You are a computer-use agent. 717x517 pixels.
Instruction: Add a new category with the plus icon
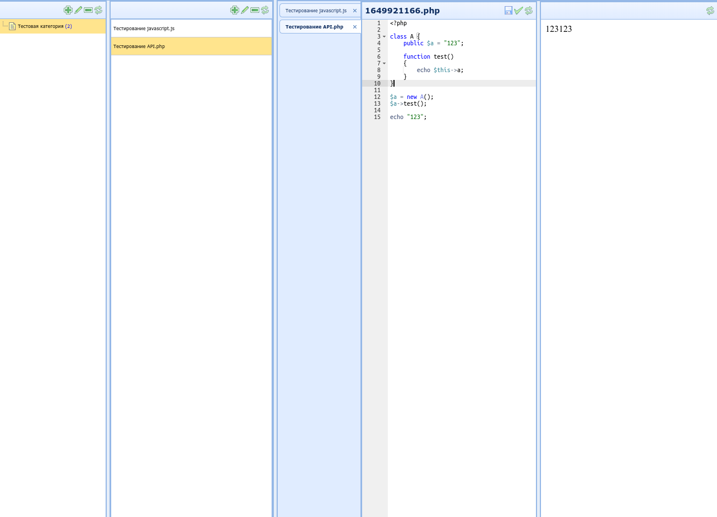pyautogui.click(x=68, y=10)
